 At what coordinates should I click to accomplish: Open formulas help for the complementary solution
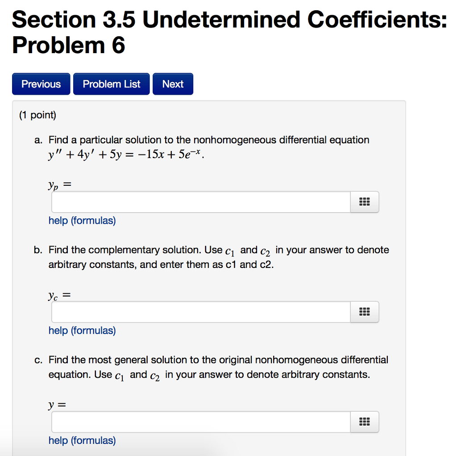pos(82,330)
